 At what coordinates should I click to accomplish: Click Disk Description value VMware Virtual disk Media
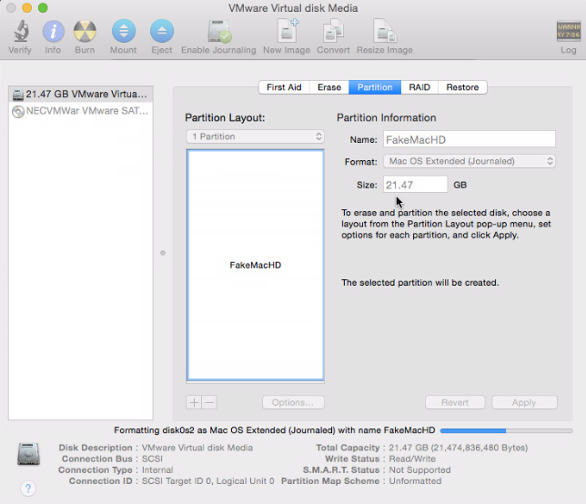point(197,448)
